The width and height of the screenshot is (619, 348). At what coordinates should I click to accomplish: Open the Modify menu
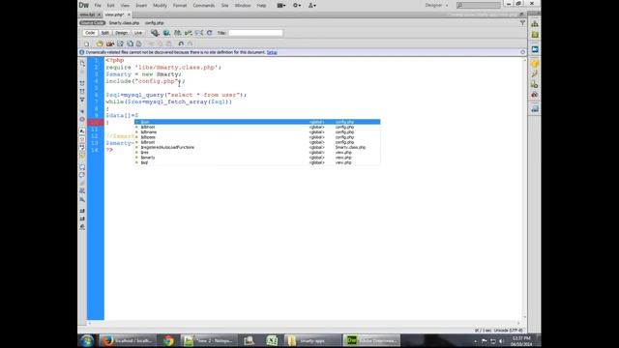[160, 6]
